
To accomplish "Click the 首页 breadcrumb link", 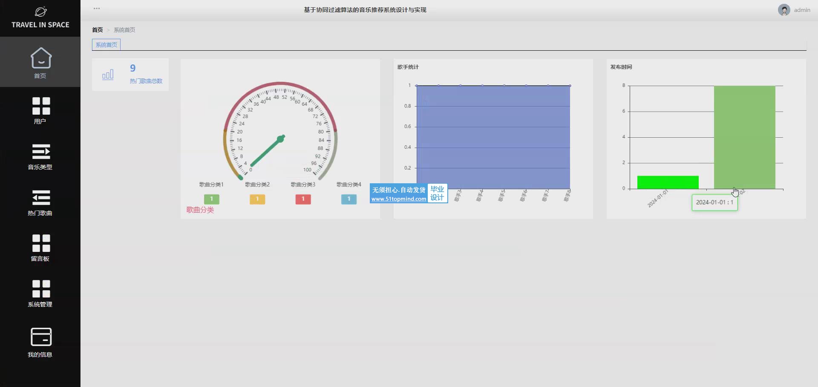I will (98, 30).
